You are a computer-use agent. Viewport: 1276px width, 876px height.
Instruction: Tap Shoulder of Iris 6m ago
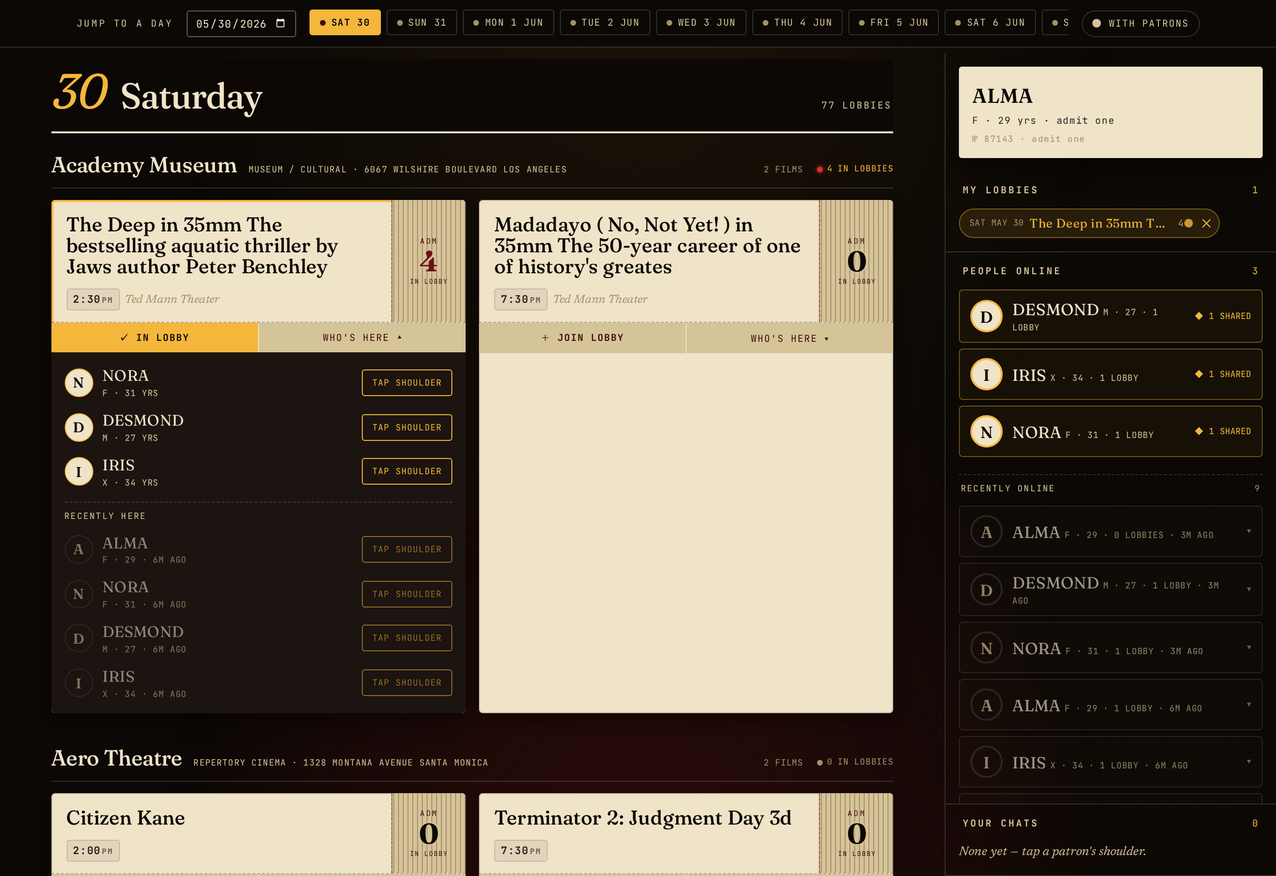point(407,683)
